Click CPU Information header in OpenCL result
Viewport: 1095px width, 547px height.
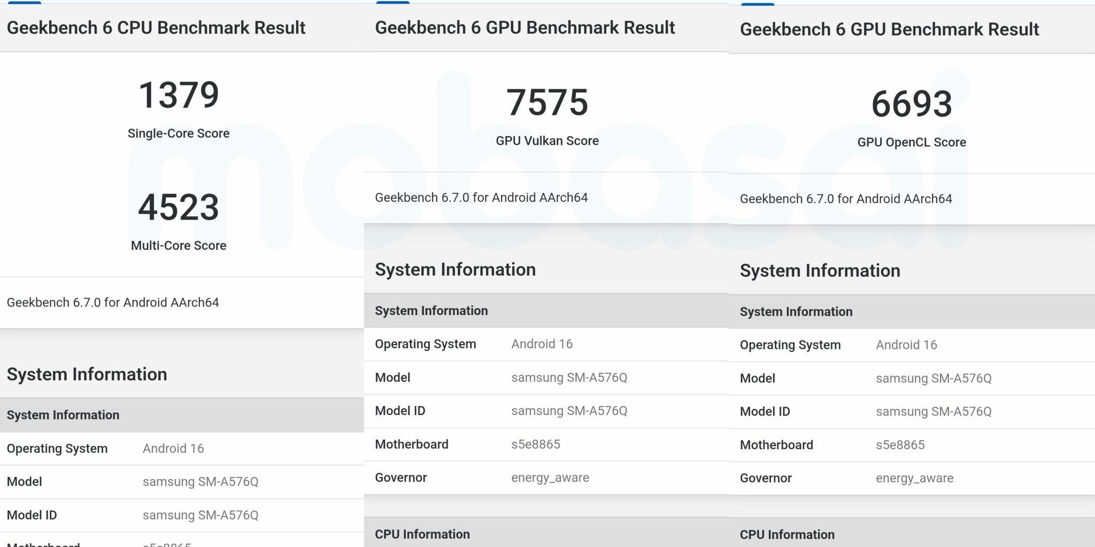coord(787,535)
